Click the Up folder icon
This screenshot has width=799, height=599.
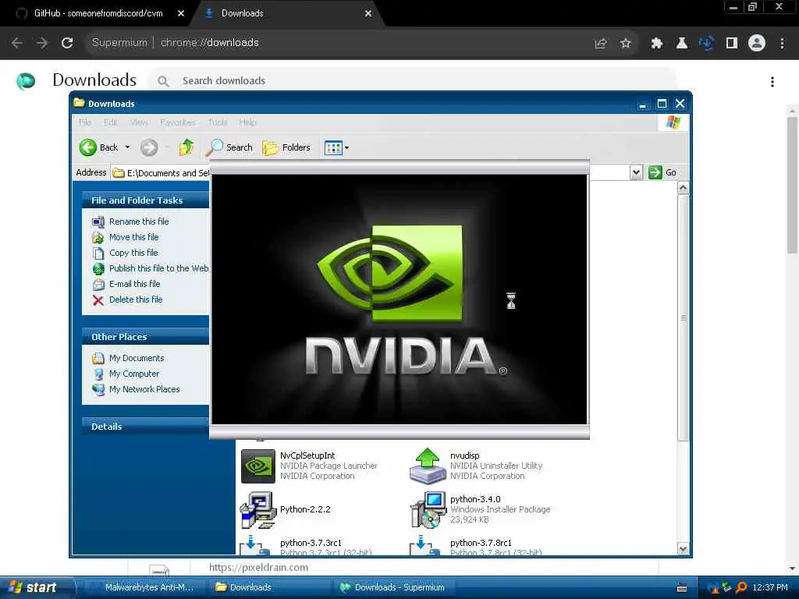coord(186,147)
